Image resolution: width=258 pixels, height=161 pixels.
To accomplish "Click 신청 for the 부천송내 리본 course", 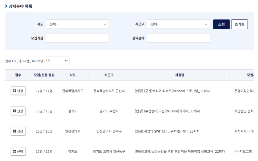I will [18, 111].
